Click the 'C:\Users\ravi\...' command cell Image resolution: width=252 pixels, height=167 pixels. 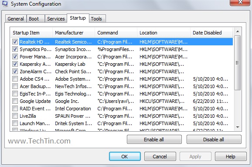(x=116, y=101)
